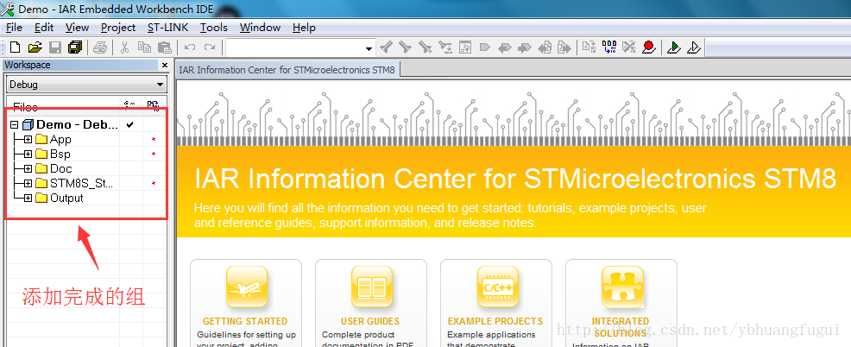Select the IAR Information Center tab
The width and height of the screenshot is (851, 347).
287,70
